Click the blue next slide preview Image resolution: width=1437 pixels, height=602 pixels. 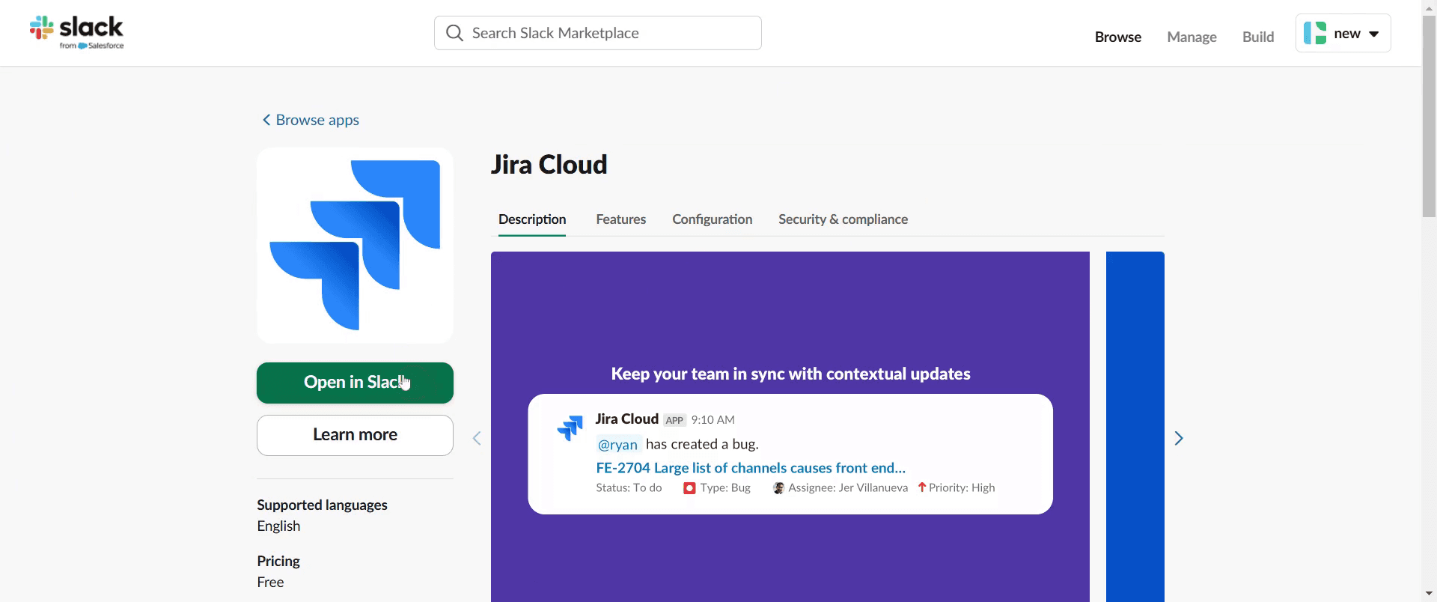click(x=1135, y=427)
